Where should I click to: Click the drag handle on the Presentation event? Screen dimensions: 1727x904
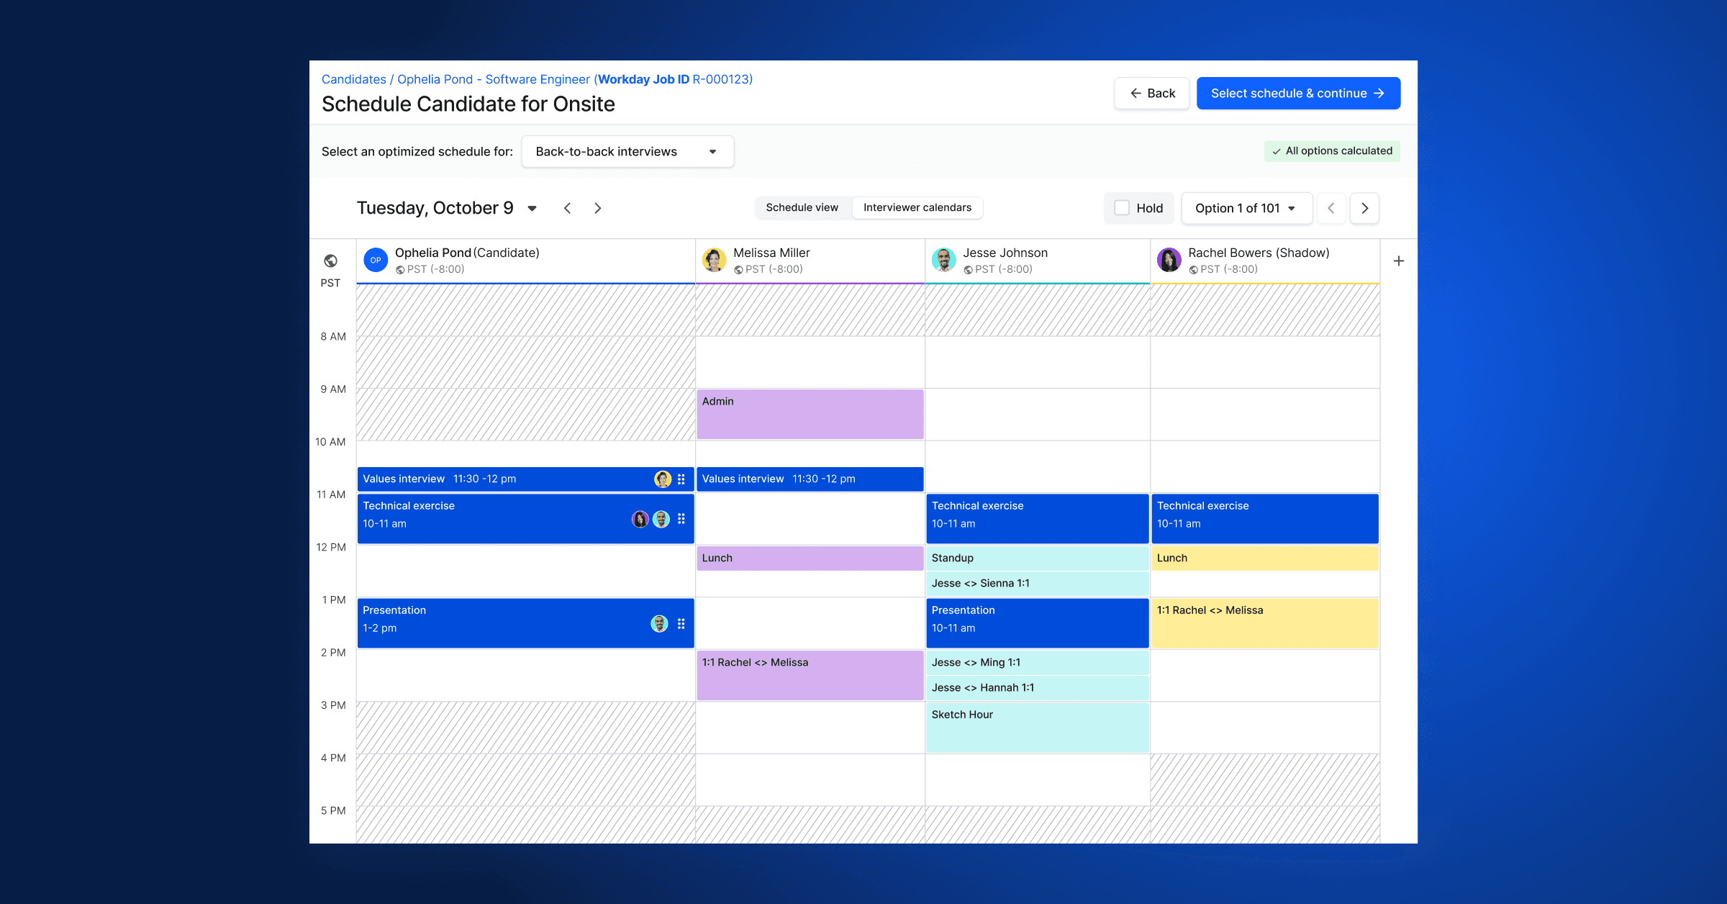click(x=681, y=623)
